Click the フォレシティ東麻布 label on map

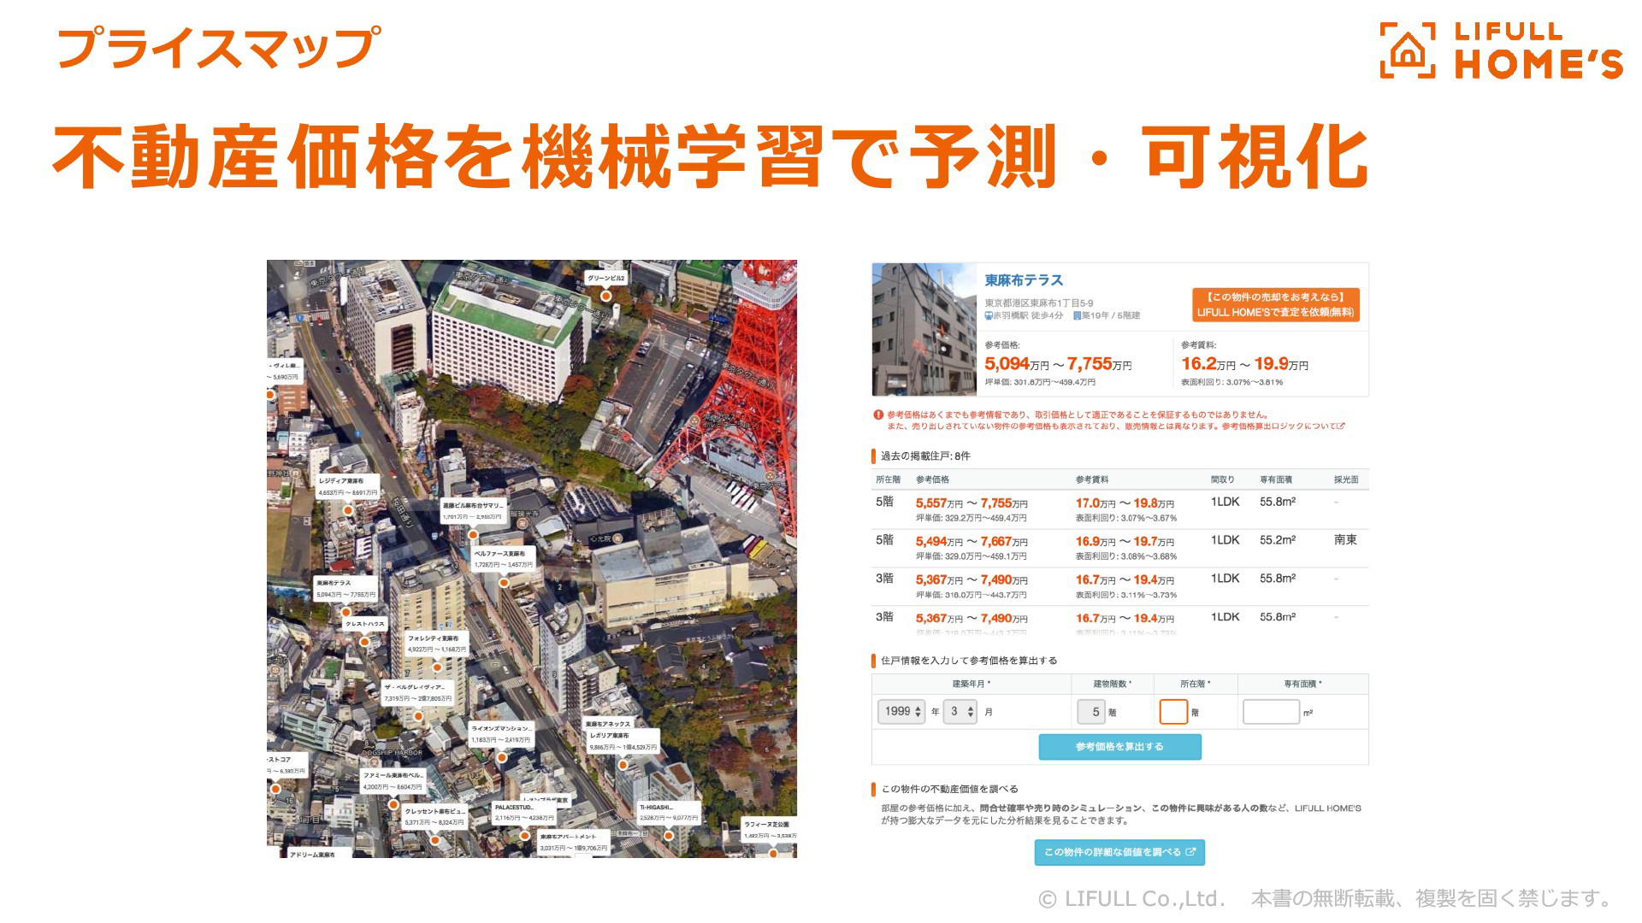tap(436, 644)
